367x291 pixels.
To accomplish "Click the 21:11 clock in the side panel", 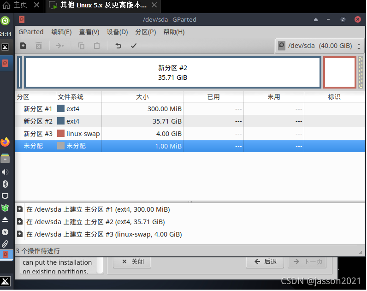I will pyautogui.click(x=6, y=34).
